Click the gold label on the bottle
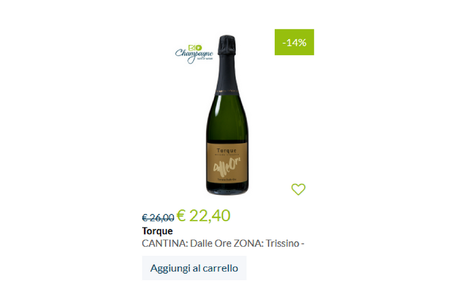 tap(227, 163)
